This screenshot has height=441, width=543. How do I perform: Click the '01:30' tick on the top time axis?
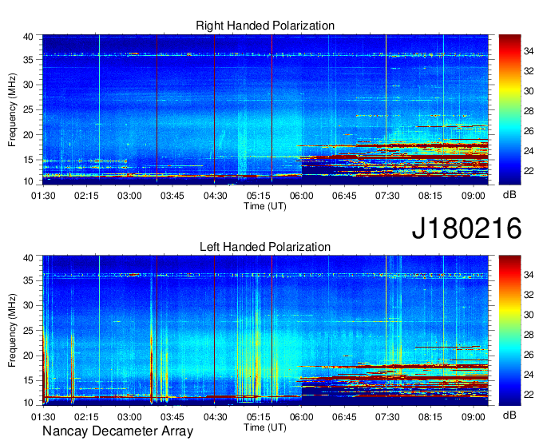coord(43,196)
